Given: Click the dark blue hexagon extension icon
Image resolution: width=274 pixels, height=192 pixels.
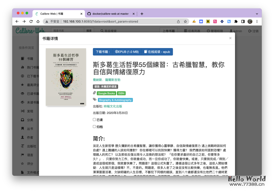Looking at the screenshot, I should (222, 21).
